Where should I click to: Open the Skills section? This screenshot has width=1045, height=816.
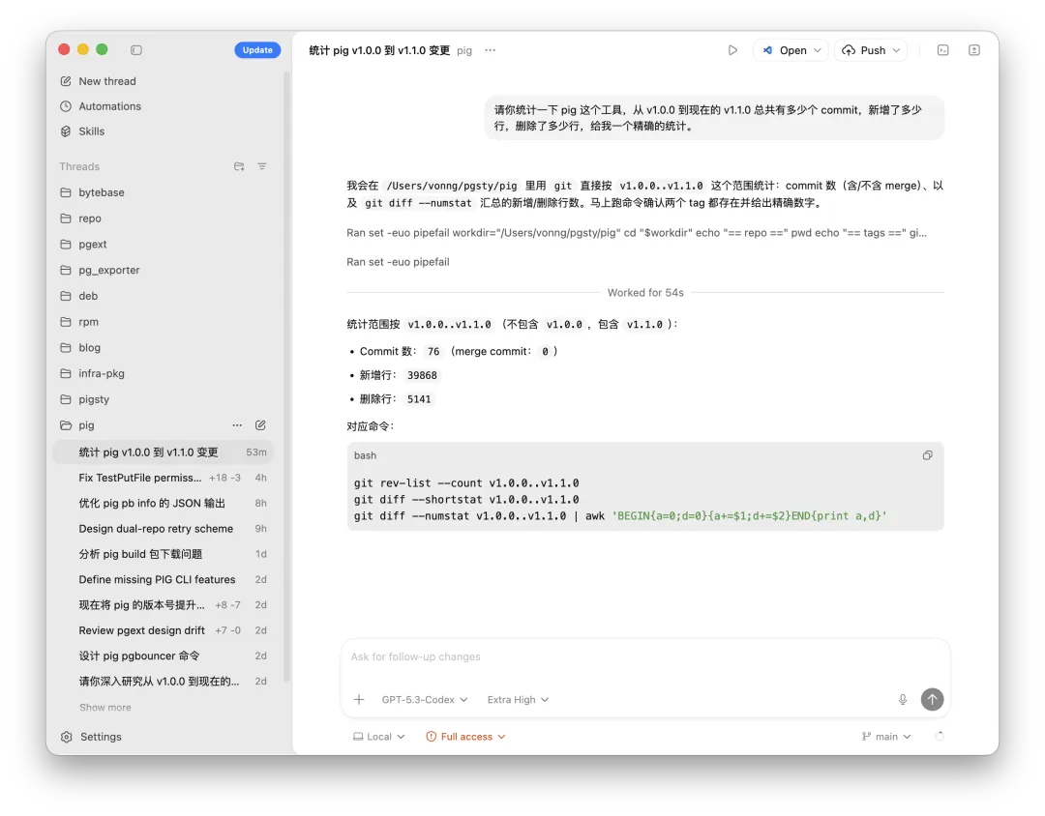(x=91, y=131)
